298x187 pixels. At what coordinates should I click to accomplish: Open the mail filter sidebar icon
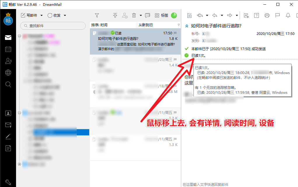[8, 125]
